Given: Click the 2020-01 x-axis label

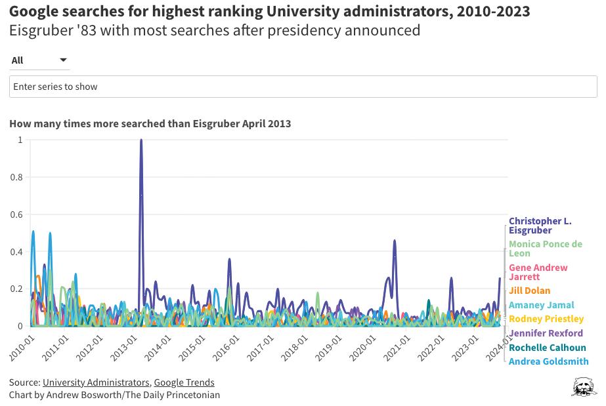Looking at the screenshot, I should (x=362, y=348).
